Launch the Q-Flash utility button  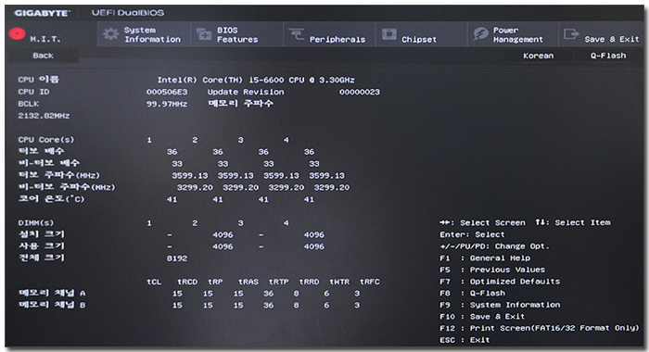tap(608, 56)
